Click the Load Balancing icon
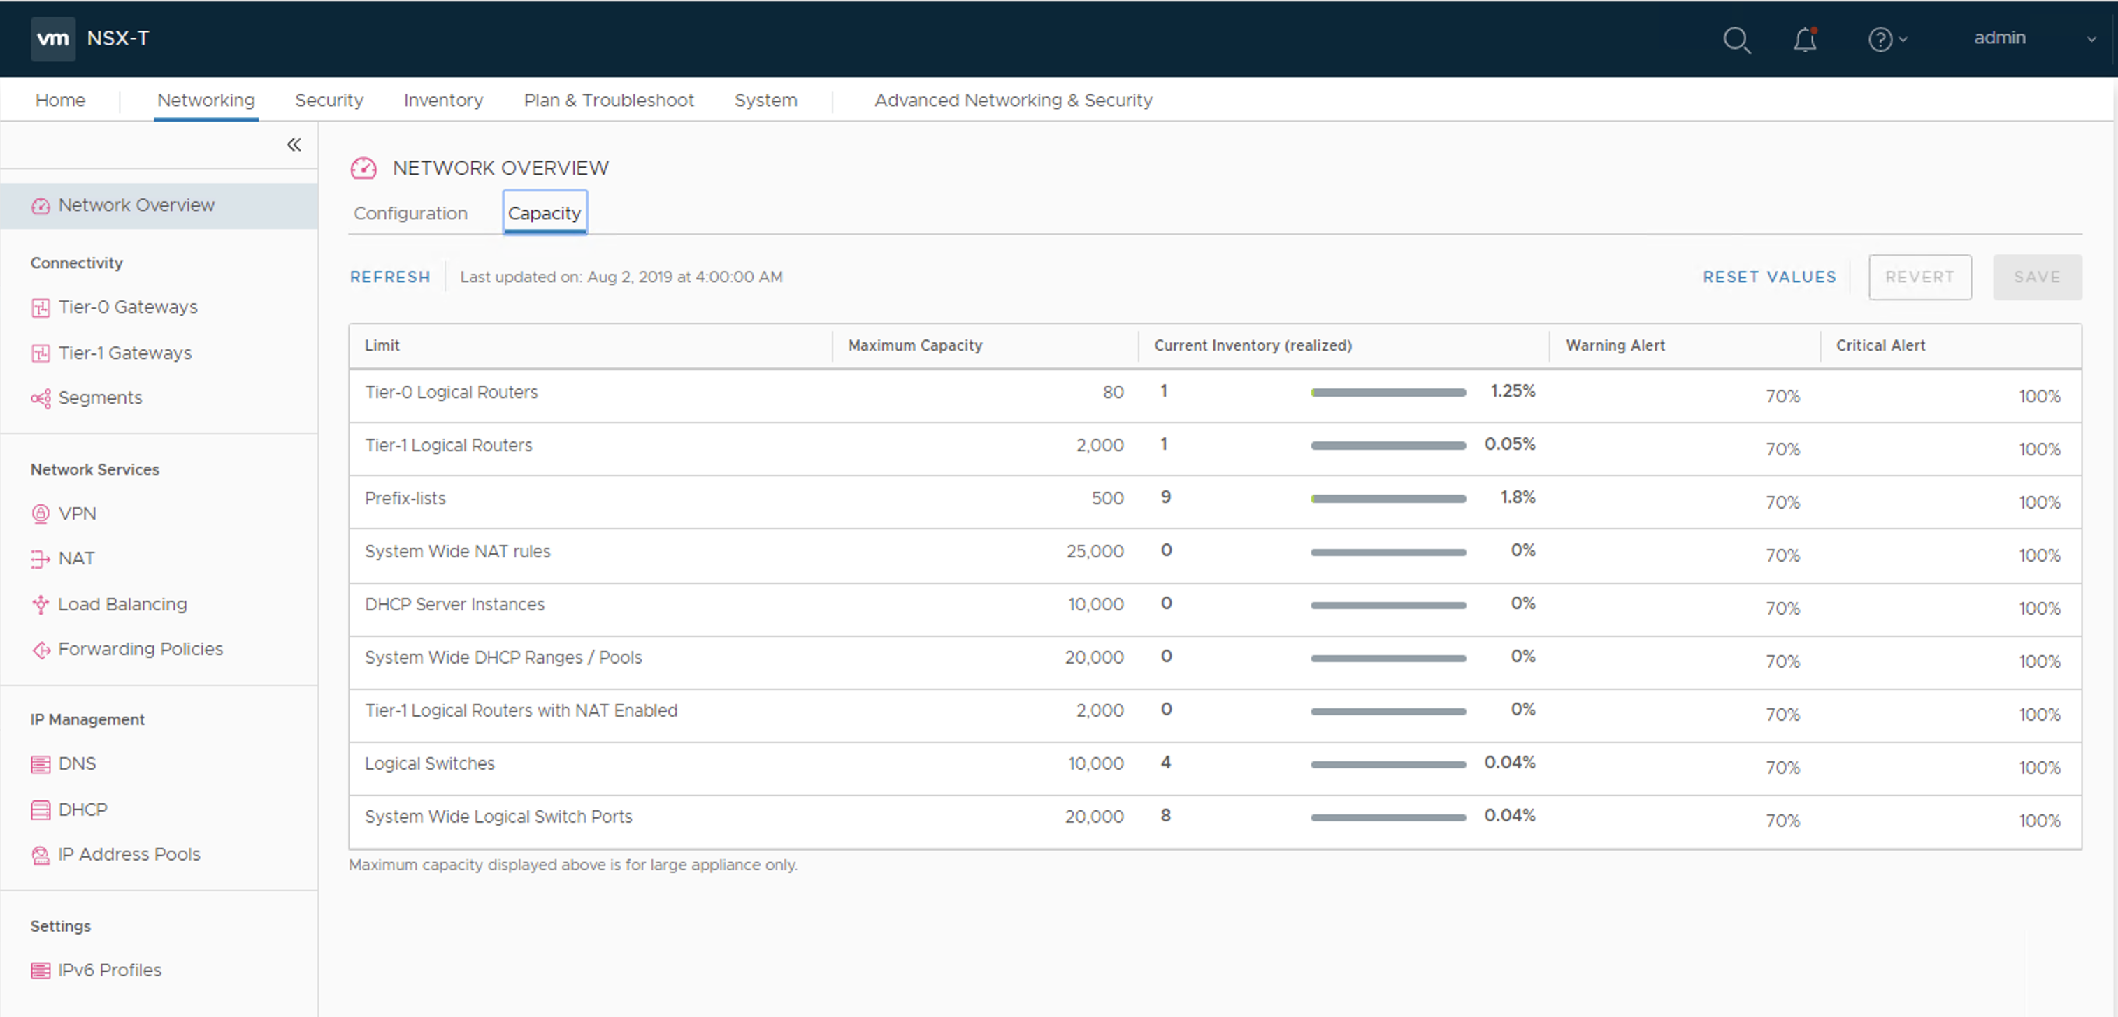The height and width of the screenshot is (1017, 2118). pos(41,605)
